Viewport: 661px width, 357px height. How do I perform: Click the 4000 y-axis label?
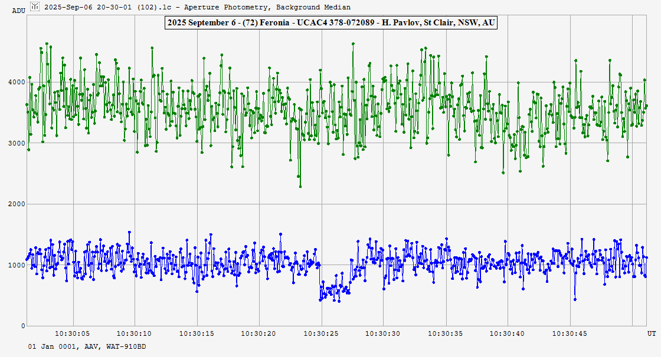[x=16, y=82]
